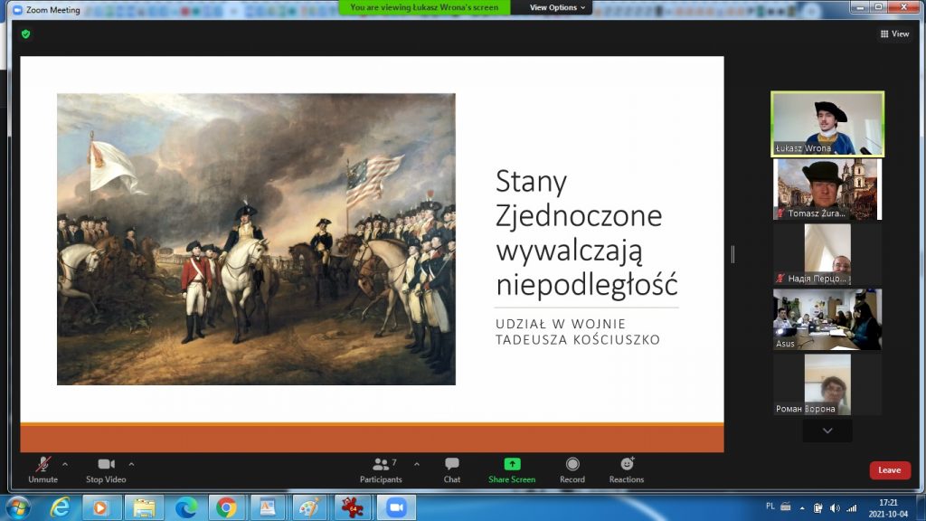This screenshot has height=521, width=926.
Task: Open the Chat panel
Action: (451, 465)
